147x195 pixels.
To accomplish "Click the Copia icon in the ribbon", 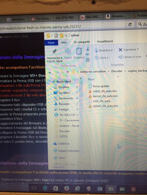I will tap(68, 52).
